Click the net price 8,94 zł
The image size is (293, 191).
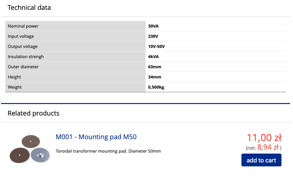(x=268, y=147)
